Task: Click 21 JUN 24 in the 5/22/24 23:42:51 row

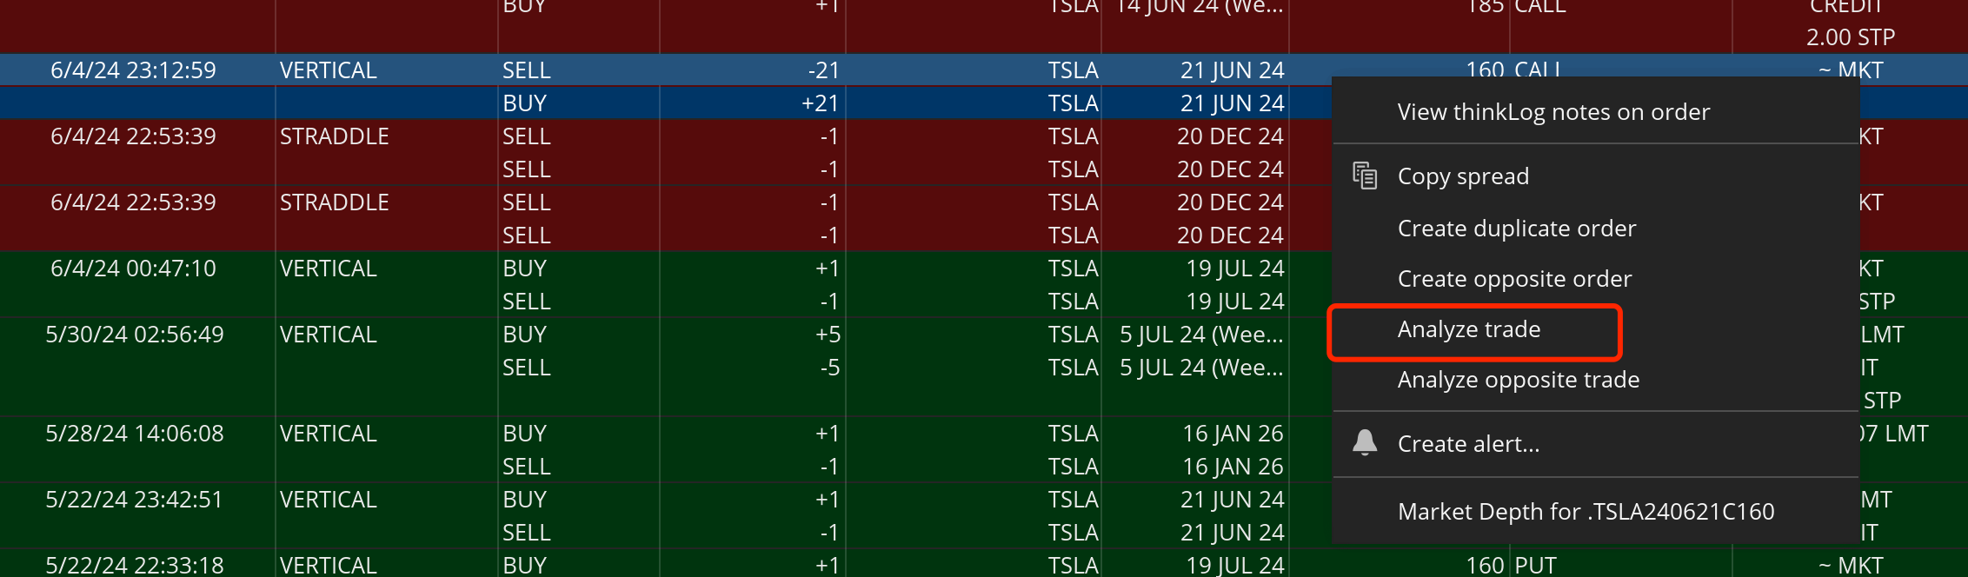Action: point(1233,500)
